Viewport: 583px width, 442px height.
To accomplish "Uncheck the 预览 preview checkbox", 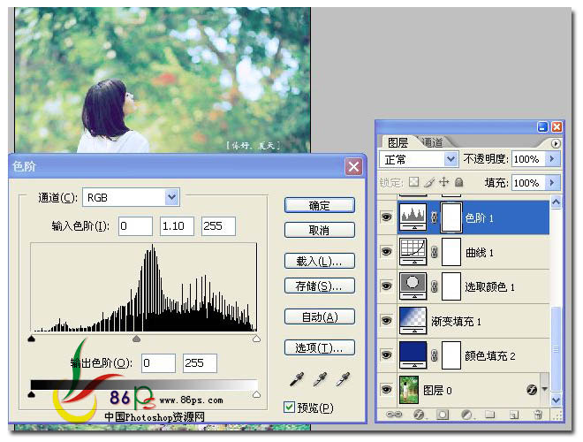I will click(x=290, y=408).
